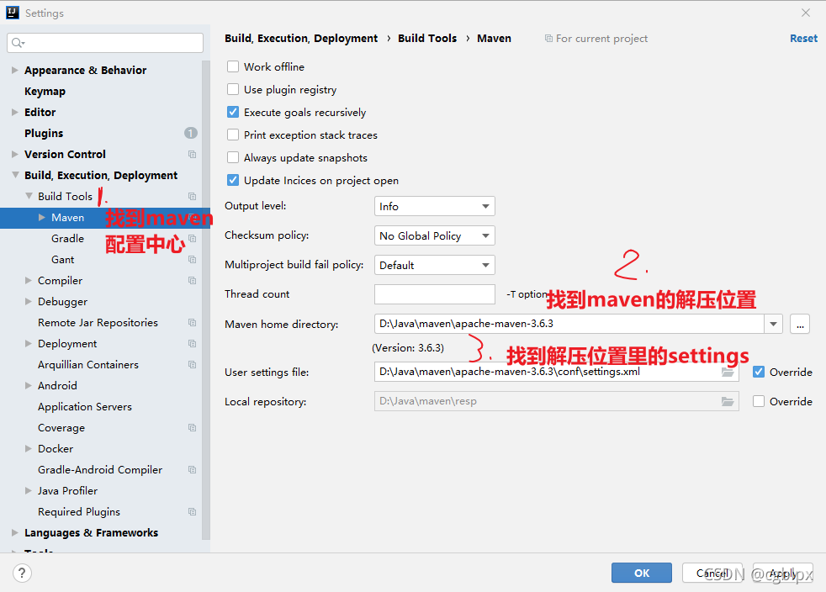Viewport: 826px width, 592px height.
Task: Click project-level icon beside Compiler
Action: tap(193, 281)
